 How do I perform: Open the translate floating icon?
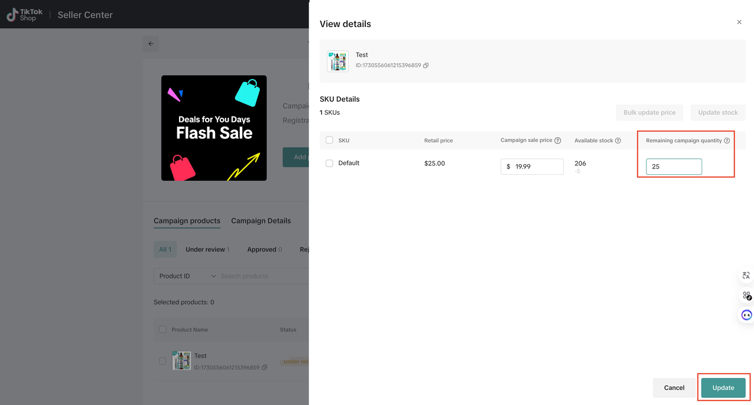746,275
